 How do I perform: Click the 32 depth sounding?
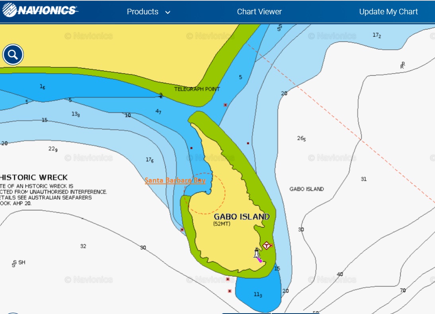click(83, 246)
